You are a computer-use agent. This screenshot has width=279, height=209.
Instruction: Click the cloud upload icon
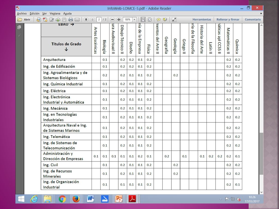pyautogui.click(x=58, y=20)
